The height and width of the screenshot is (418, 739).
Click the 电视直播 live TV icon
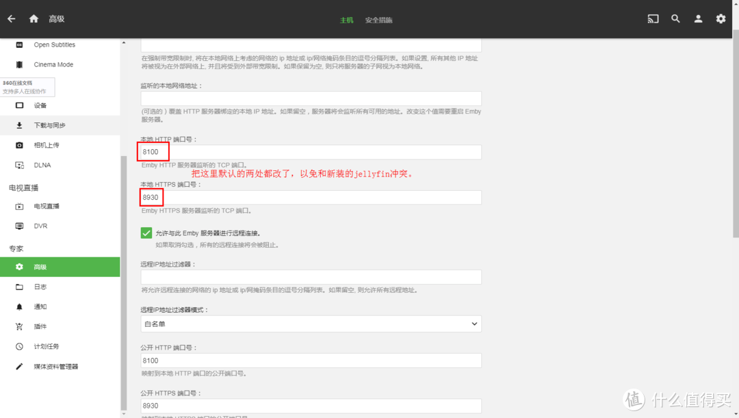[19, 207]
